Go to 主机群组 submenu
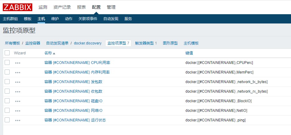Screen dimensions: 291x135 point(10,19)
